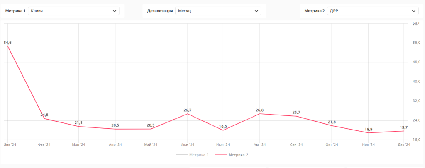Click the 19,9 data point in July
Viewport: 425px width, 168px height.
(x=224, y=130)
